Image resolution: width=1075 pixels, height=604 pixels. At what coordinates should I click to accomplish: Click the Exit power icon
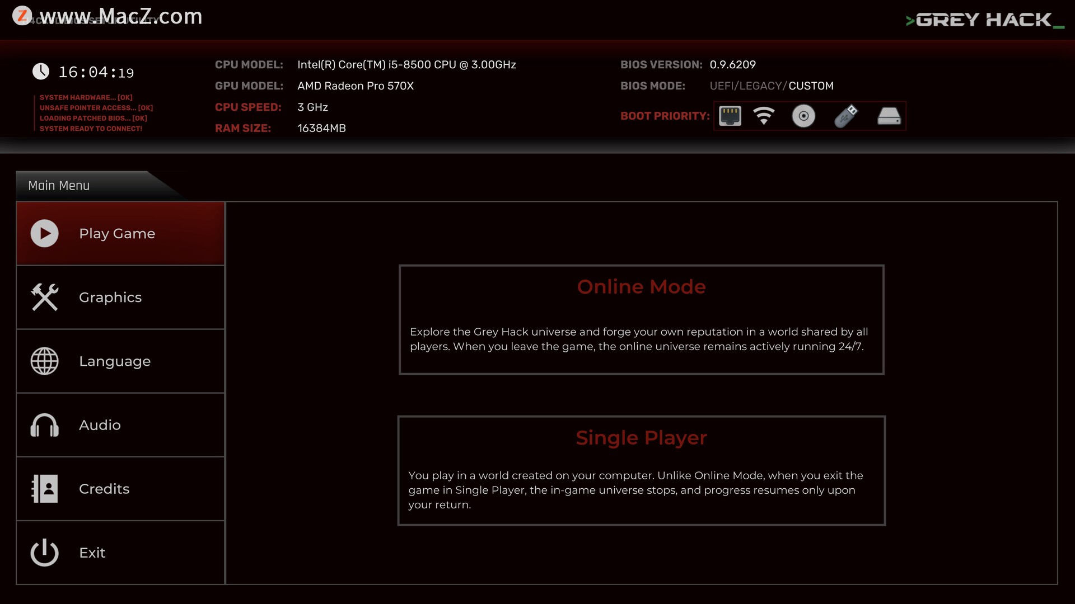pyautogui.click(x=44, y=553)
